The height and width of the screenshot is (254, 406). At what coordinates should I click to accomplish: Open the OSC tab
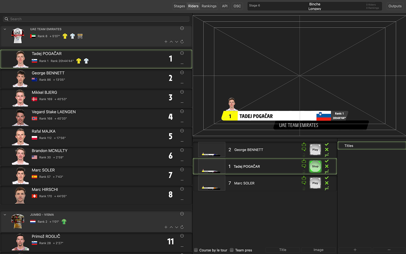tap(237, 6)
